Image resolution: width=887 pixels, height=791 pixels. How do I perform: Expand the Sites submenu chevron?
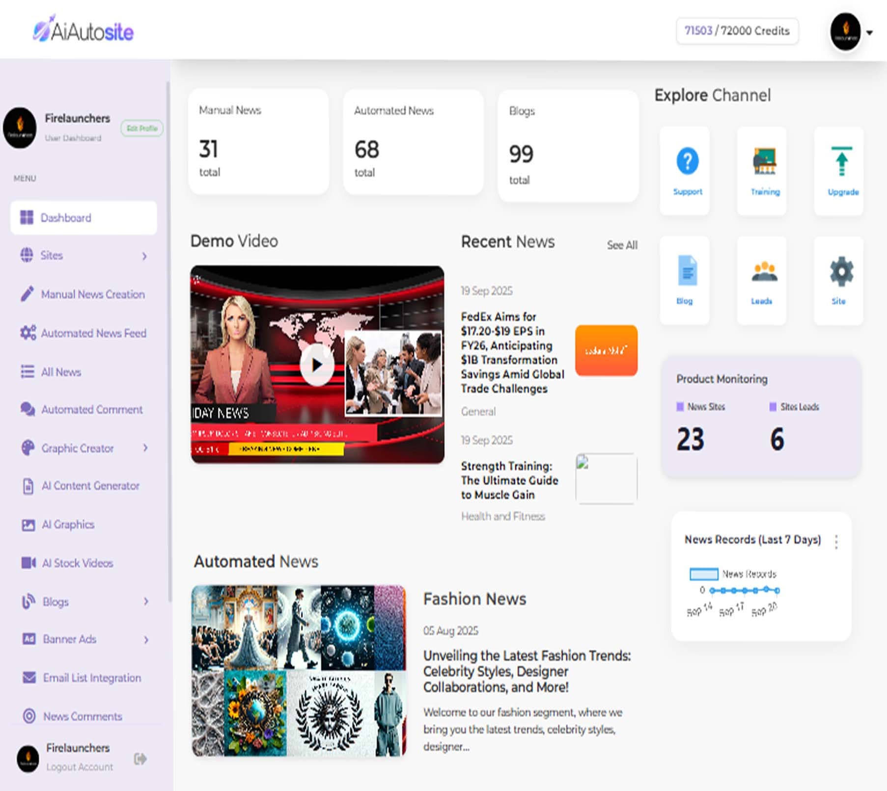click(x=144, y=256)
